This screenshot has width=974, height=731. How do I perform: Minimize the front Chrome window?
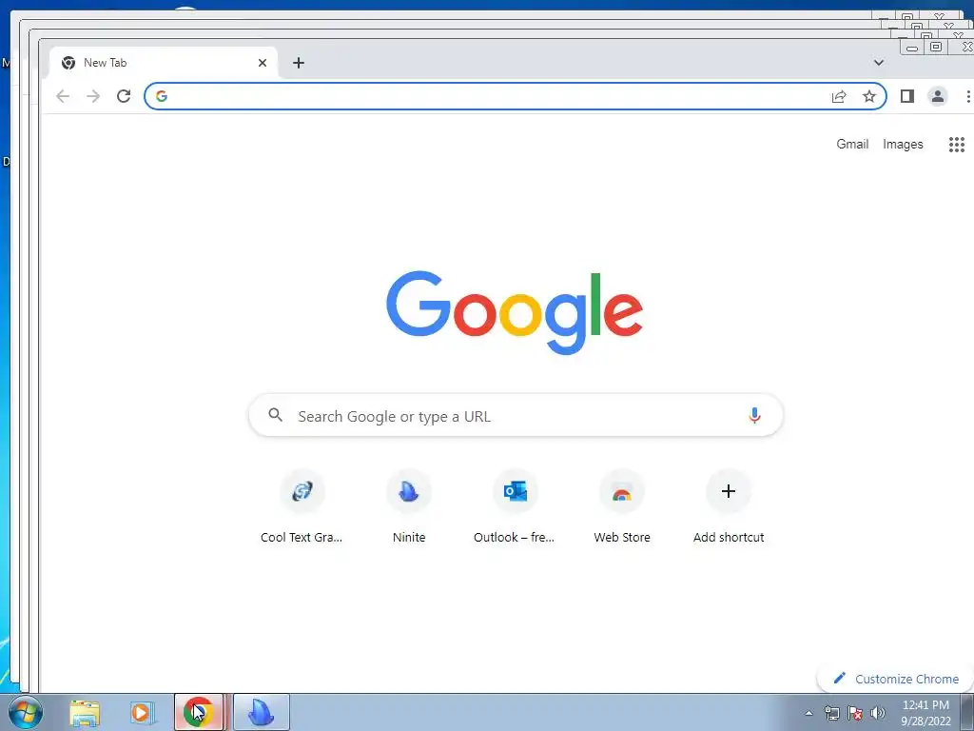(912, 48)
